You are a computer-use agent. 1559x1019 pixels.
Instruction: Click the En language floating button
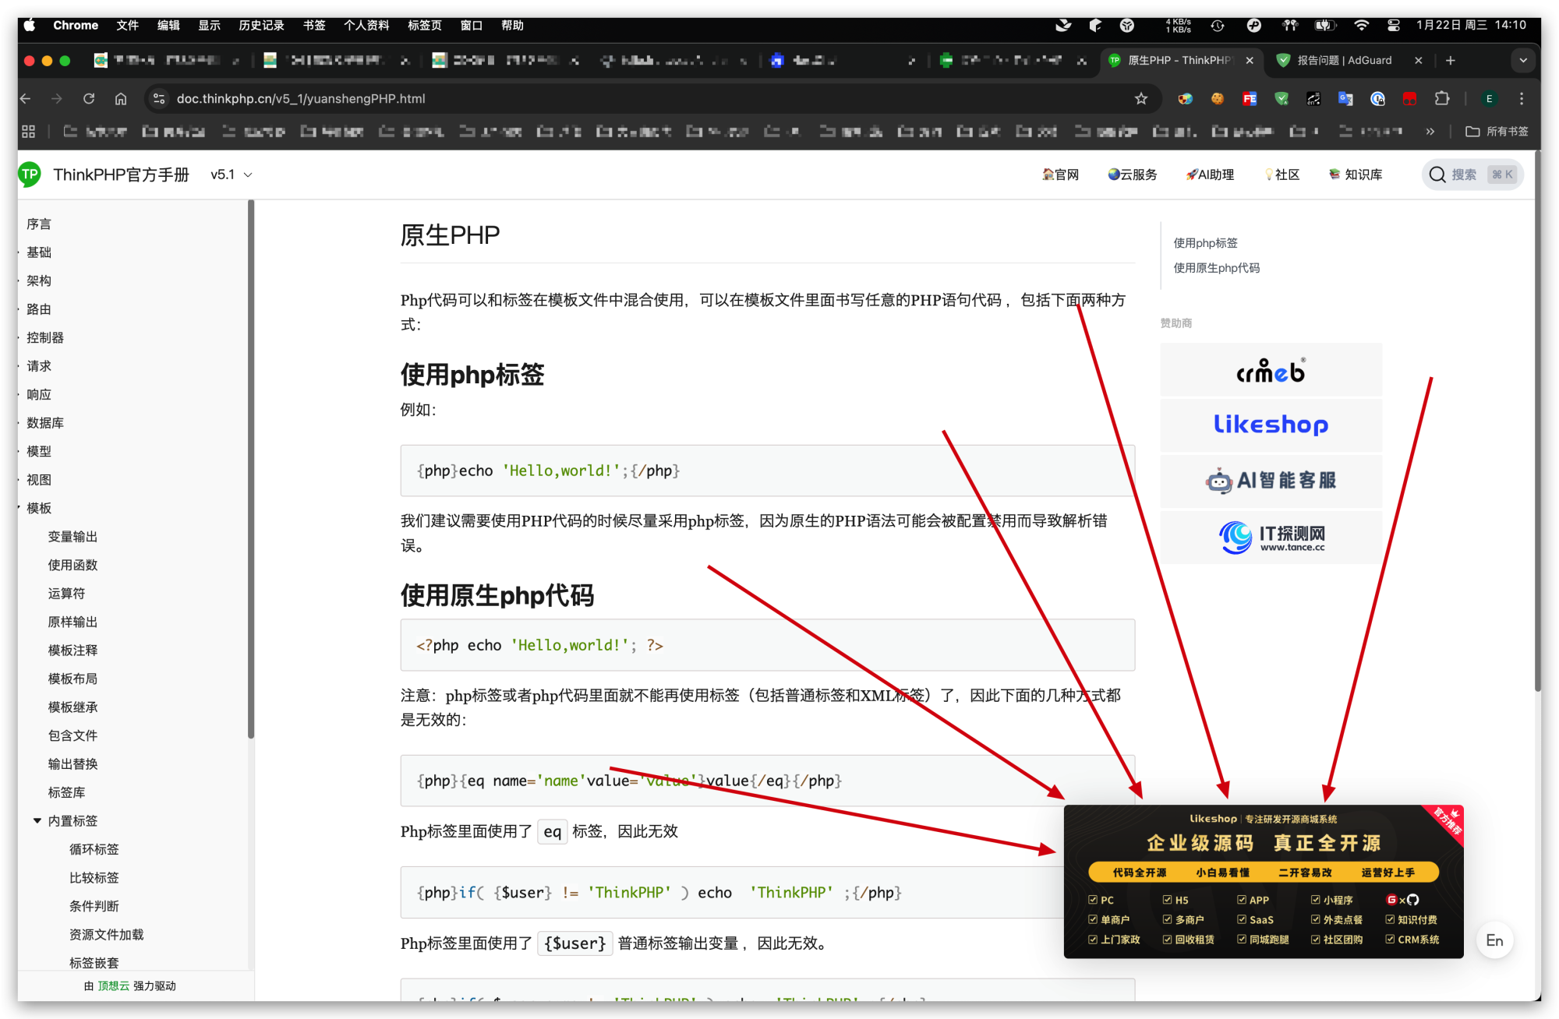tap(1494, 940)
